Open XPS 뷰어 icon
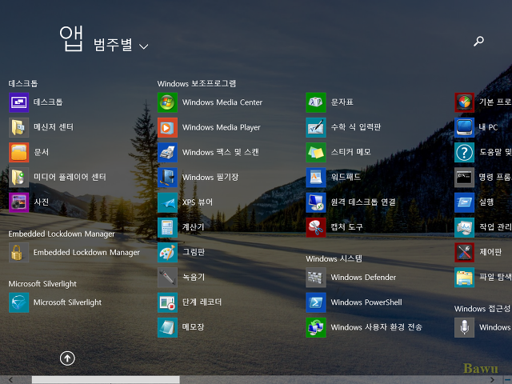 (x=167, y=202)
